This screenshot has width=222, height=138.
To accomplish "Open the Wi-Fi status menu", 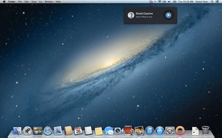I will point(160,2).
